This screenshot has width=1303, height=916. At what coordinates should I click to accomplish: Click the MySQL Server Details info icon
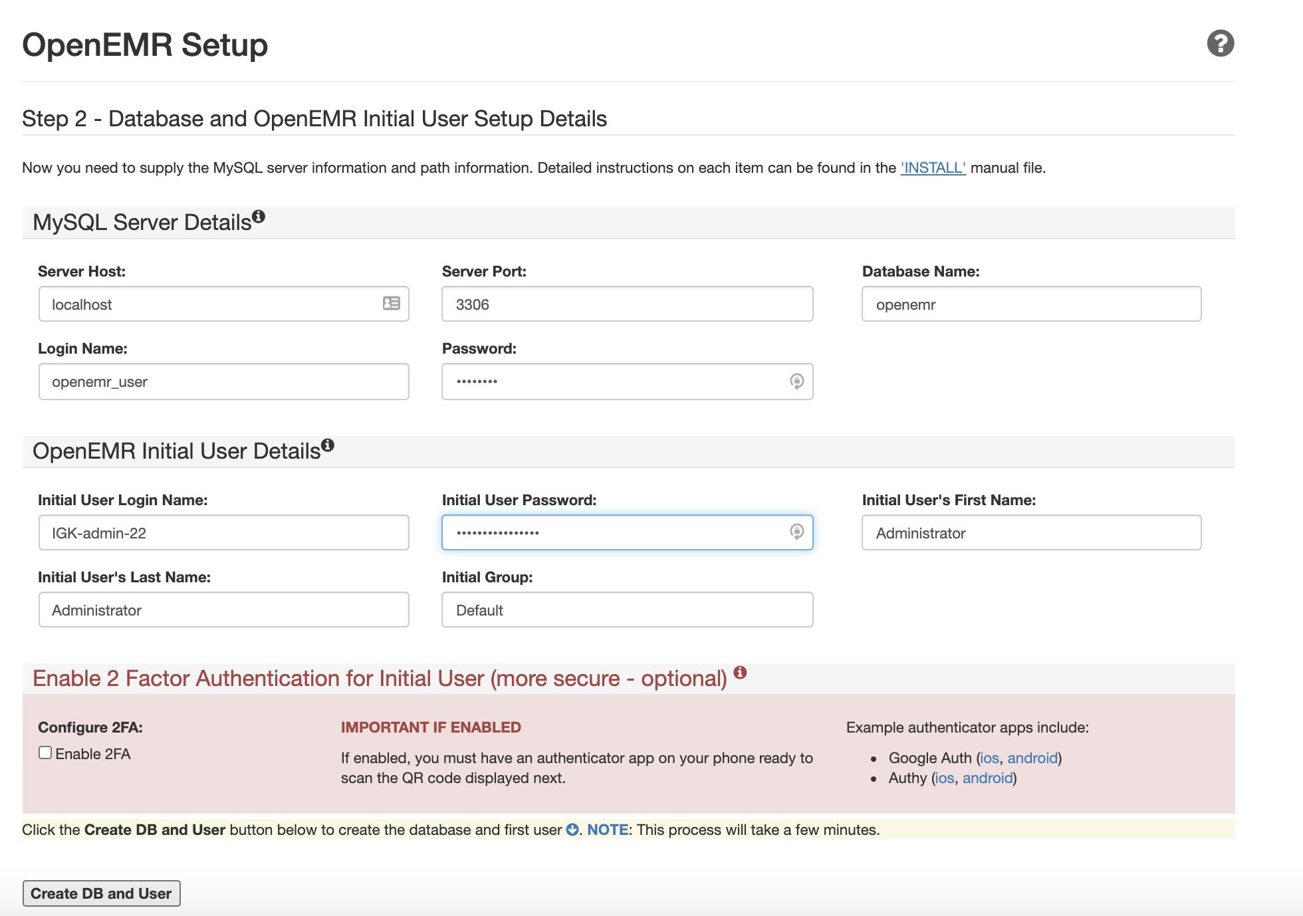pos(259,216)
